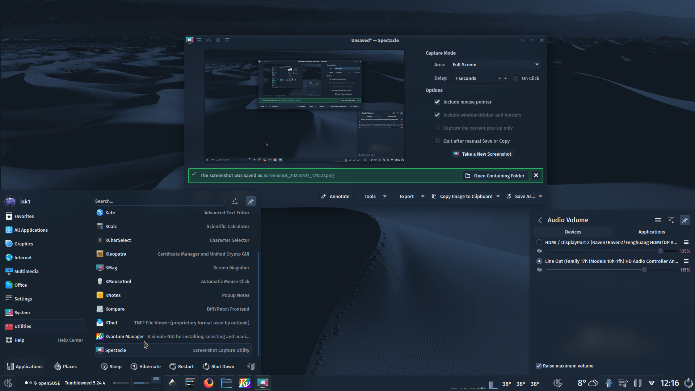Go back from Audio Volume panel
Image resolution: width=695 pixels, height=391 pixels.
coord(540,220)
